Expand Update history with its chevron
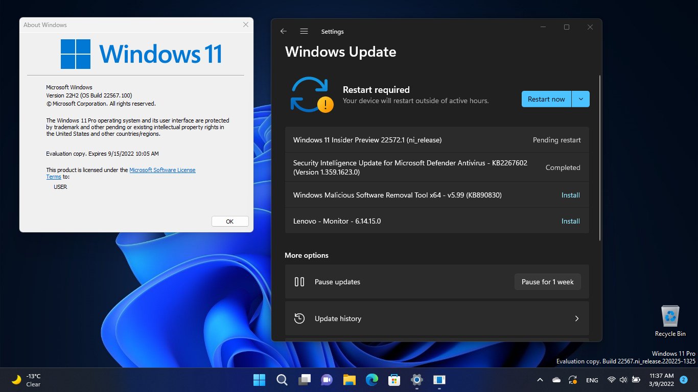Image resolution: width=698 pixels, height=392 pixels. pyautogui.click(x=577, y=318)
